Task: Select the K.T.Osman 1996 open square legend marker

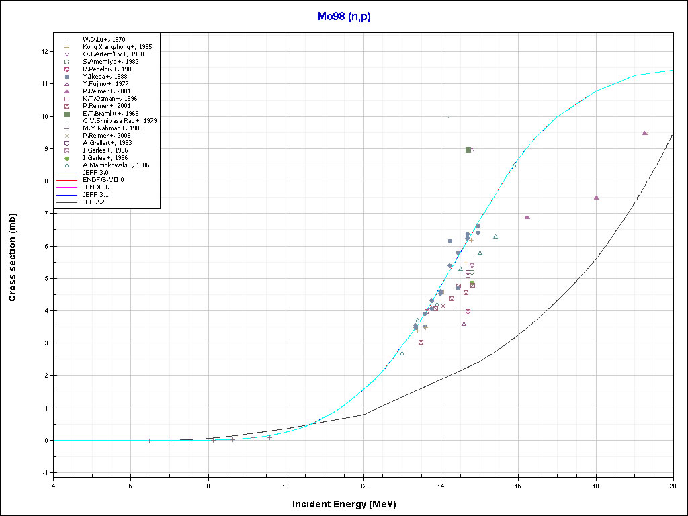Action: [x=67, y=99]
